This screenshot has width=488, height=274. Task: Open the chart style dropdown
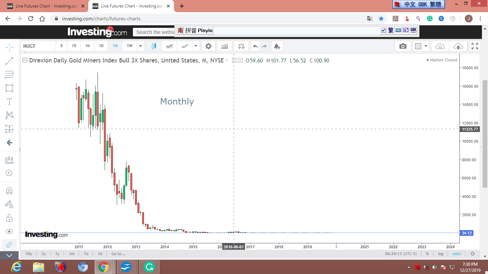196,46
